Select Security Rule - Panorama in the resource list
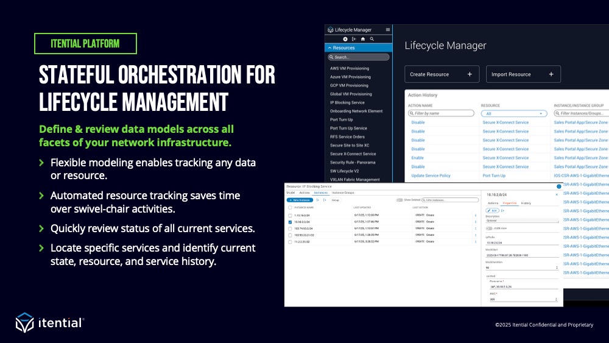609x343 pixels. (353, 163)
